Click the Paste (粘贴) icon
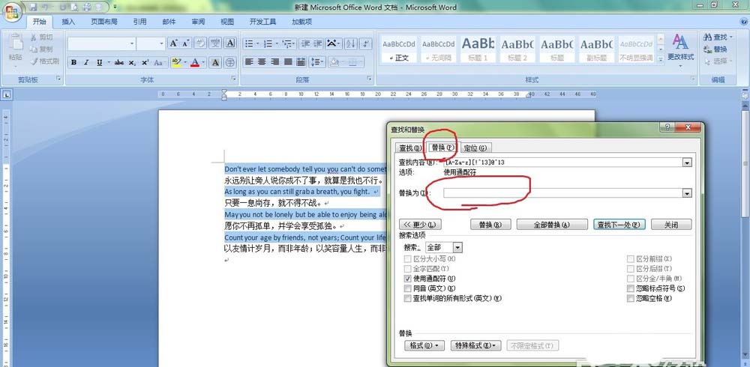Viewport: 750px width, 367px height. [x=15, y=42]
